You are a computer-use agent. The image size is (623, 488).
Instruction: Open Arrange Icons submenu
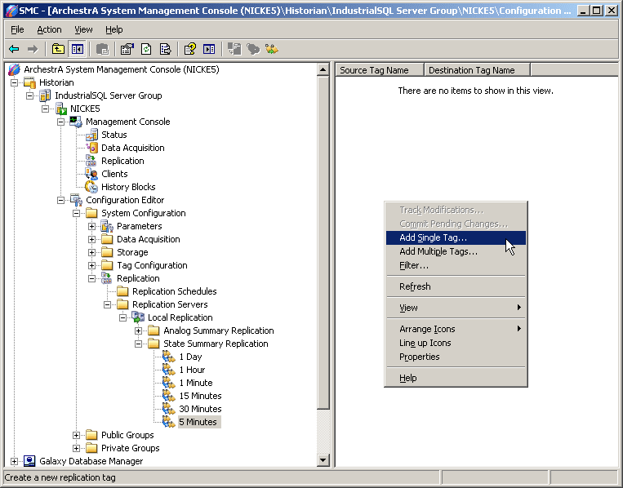click(456, 329)
